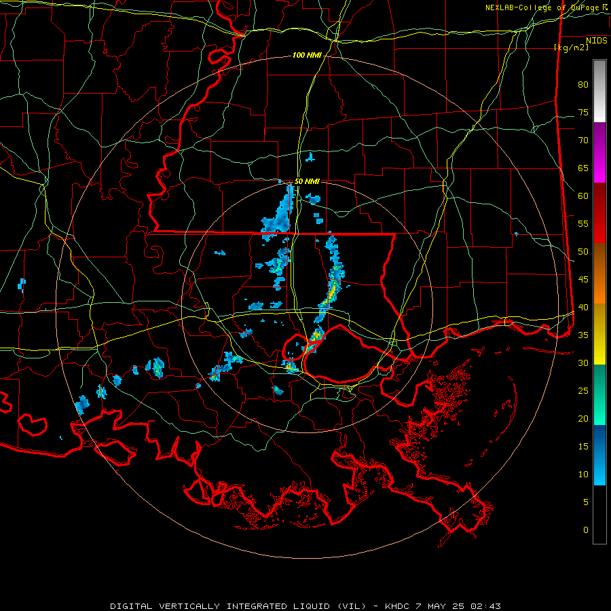
Task: Click the yellow segment of the color bar
Action: [599, 334]
